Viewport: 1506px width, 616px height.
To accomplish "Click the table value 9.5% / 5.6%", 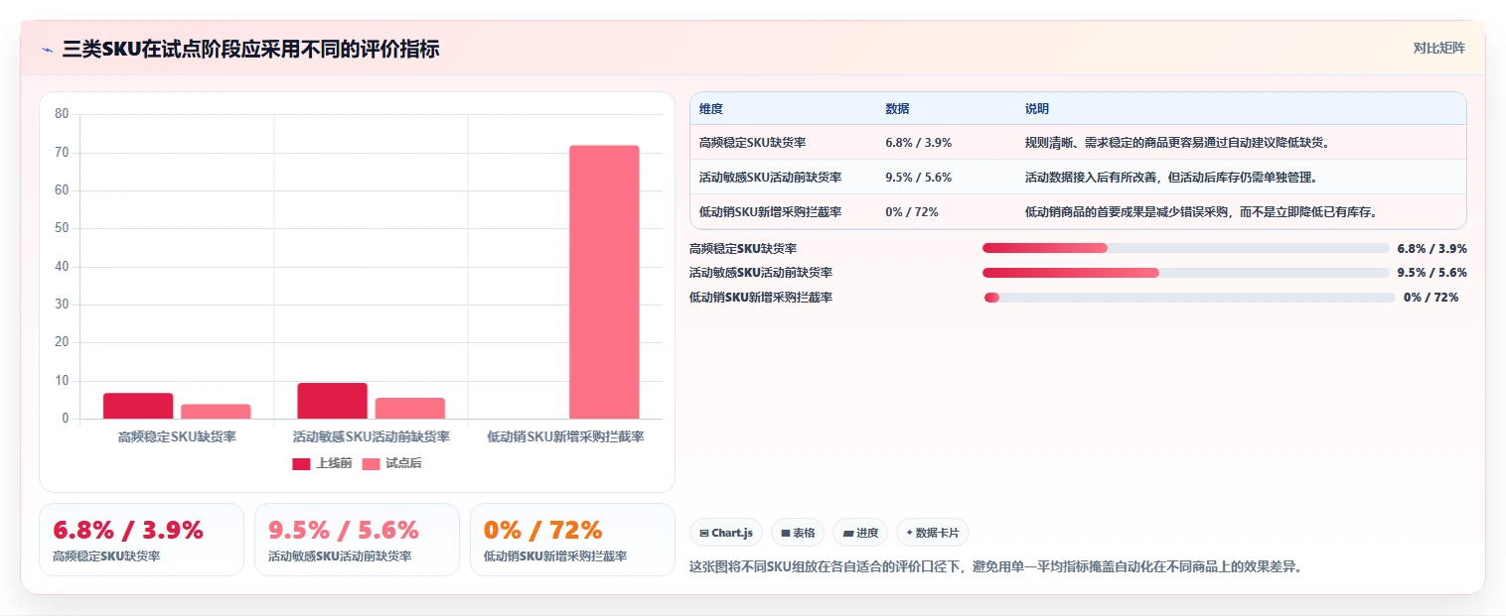I will click(918, 178).
